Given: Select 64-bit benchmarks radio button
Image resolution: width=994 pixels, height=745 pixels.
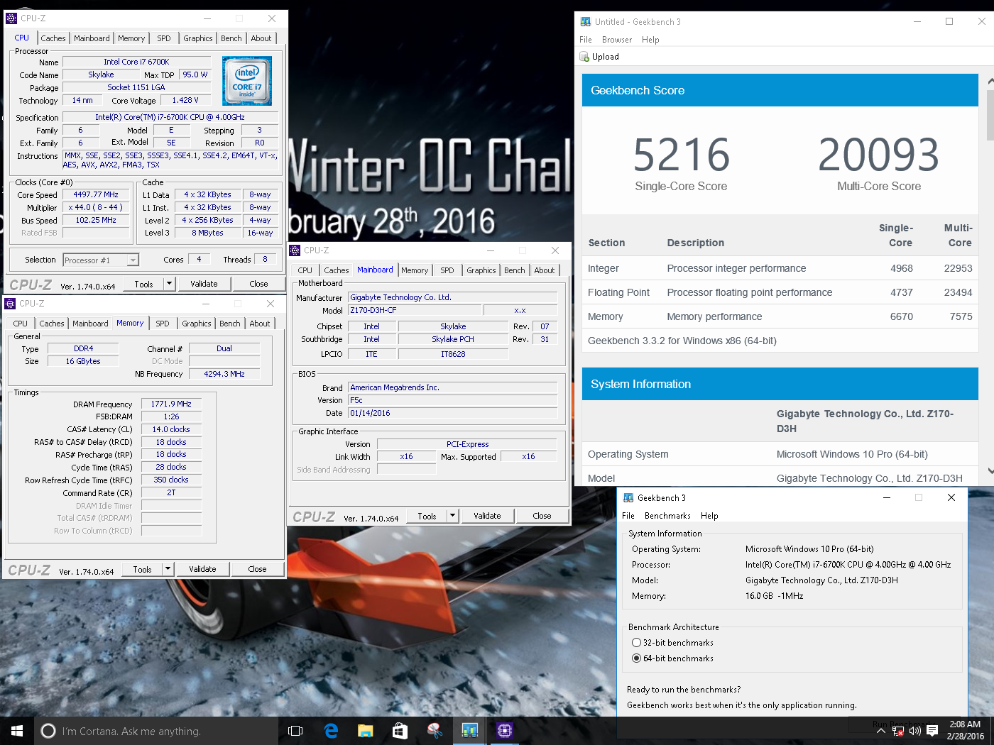Looking at the screenshot, I should 636,658.
